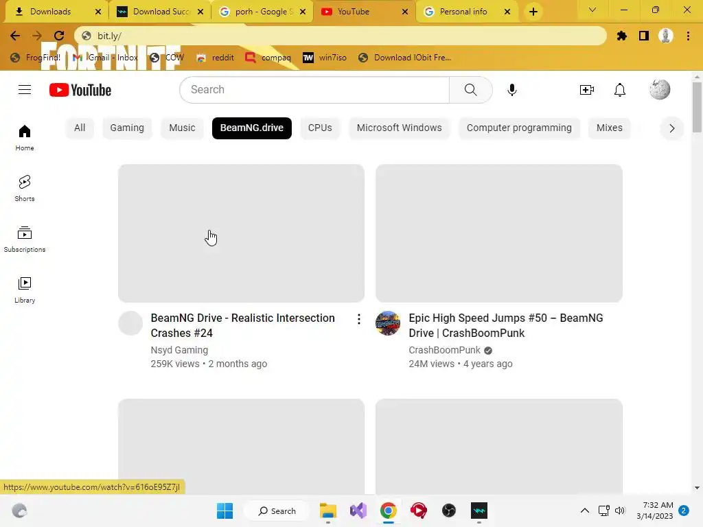The width and height of the screenshot is (703, 527).
Task: Open Chrome three-dot menu
Action: tap(688, 36)
